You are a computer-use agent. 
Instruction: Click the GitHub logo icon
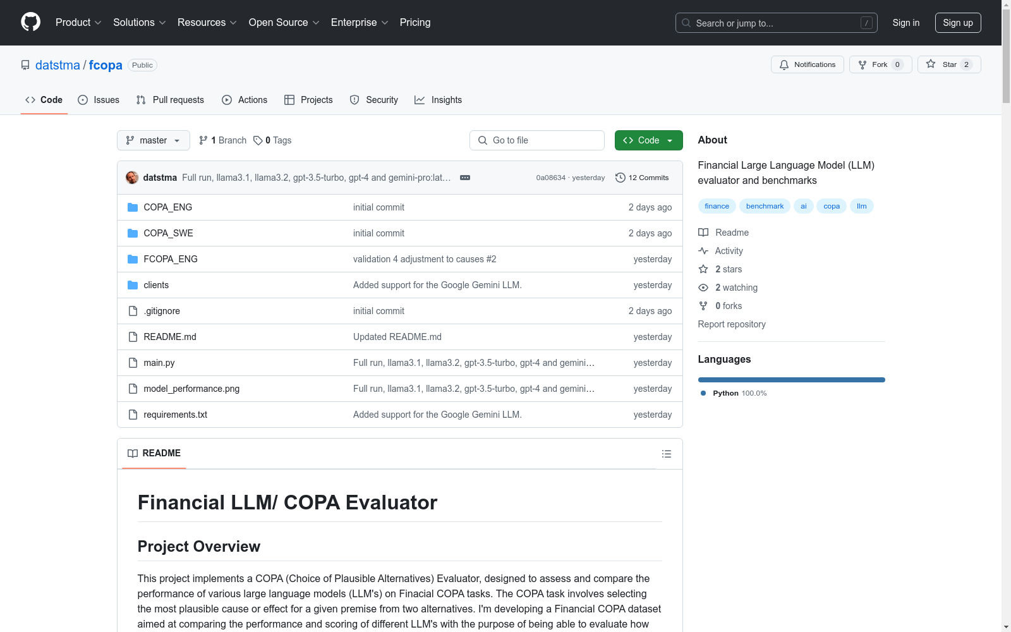point(30,22)
